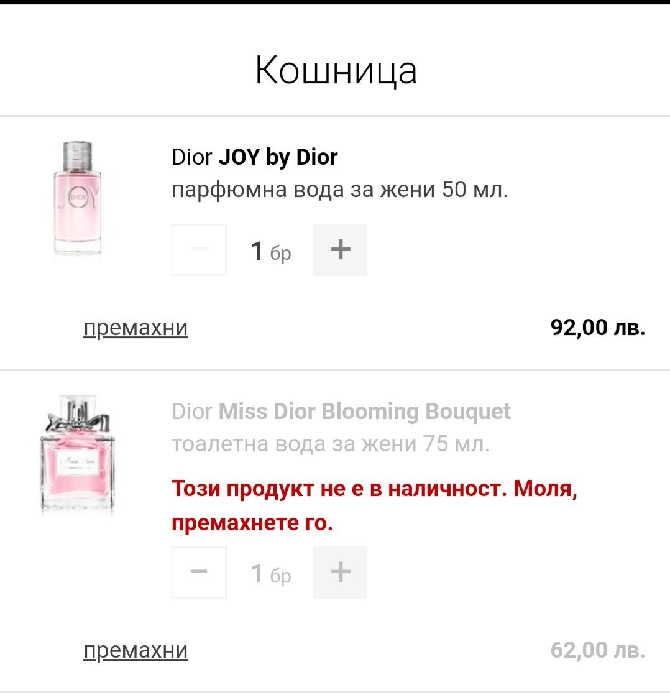Click the Miss Dior Blooming Bouquet product name
670x695 pixels.
[365, 412]
